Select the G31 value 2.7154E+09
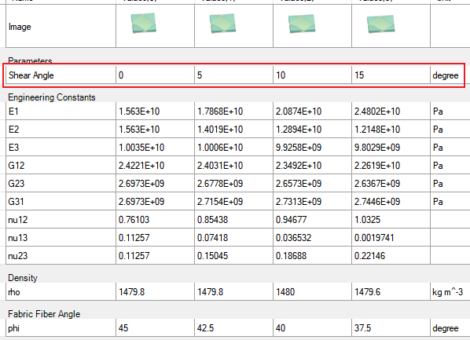The image size is (470, 340). point(220,201)
